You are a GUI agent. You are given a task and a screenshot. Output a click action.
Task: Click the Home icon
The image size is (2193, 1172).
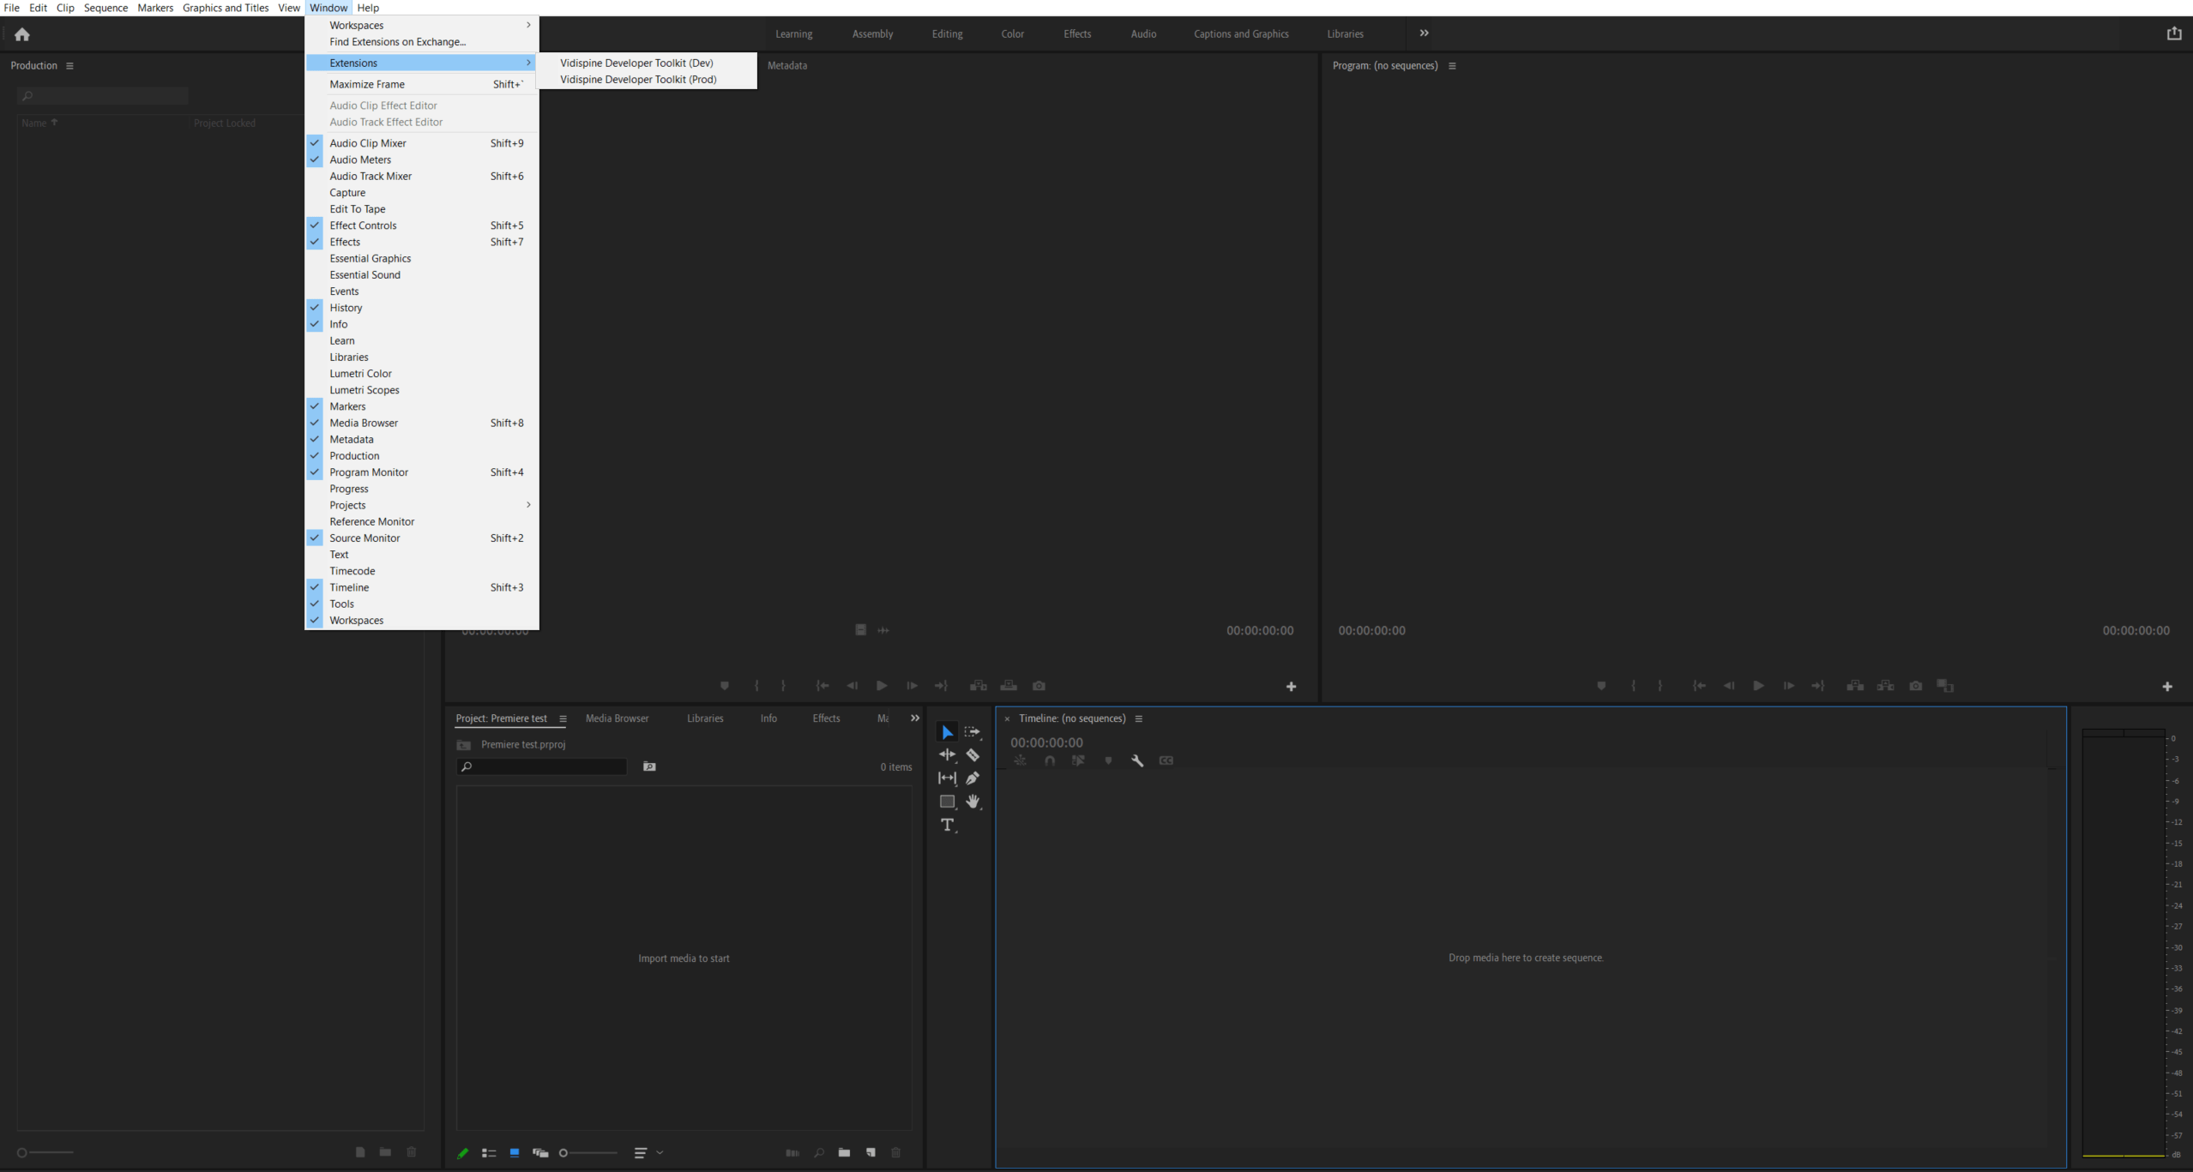[x=22, y=34]
